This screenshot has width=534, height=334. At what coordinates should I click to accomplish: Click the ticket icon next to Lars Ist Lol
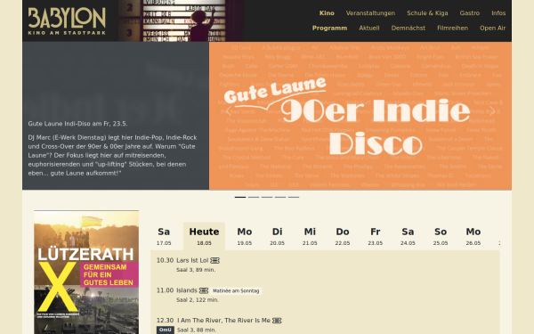pyautogui.click(x=214, y=261)
